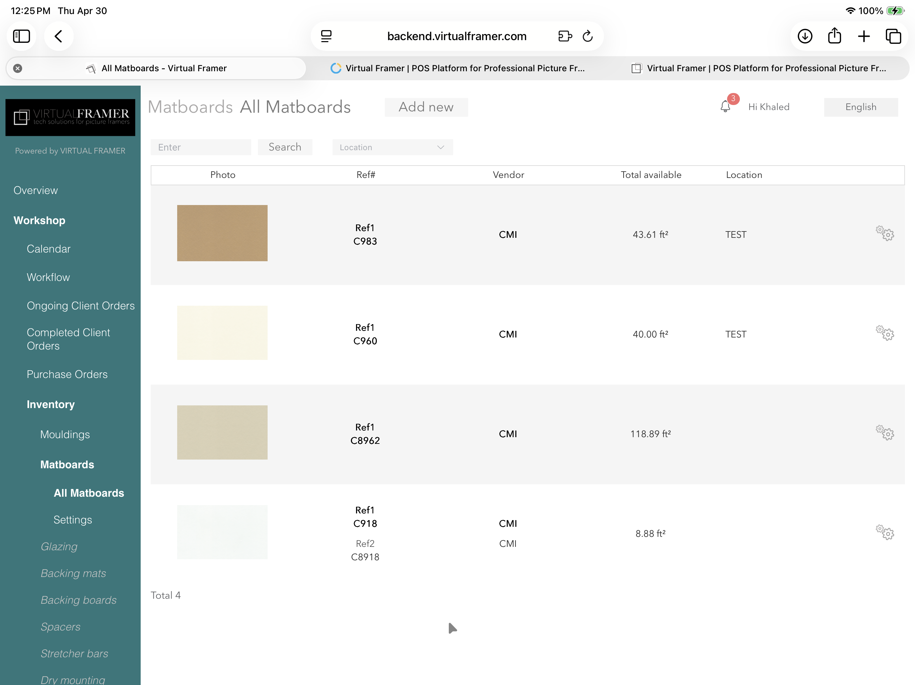Click the address bar URL backend.virtualframer.com

coord(457,36)
